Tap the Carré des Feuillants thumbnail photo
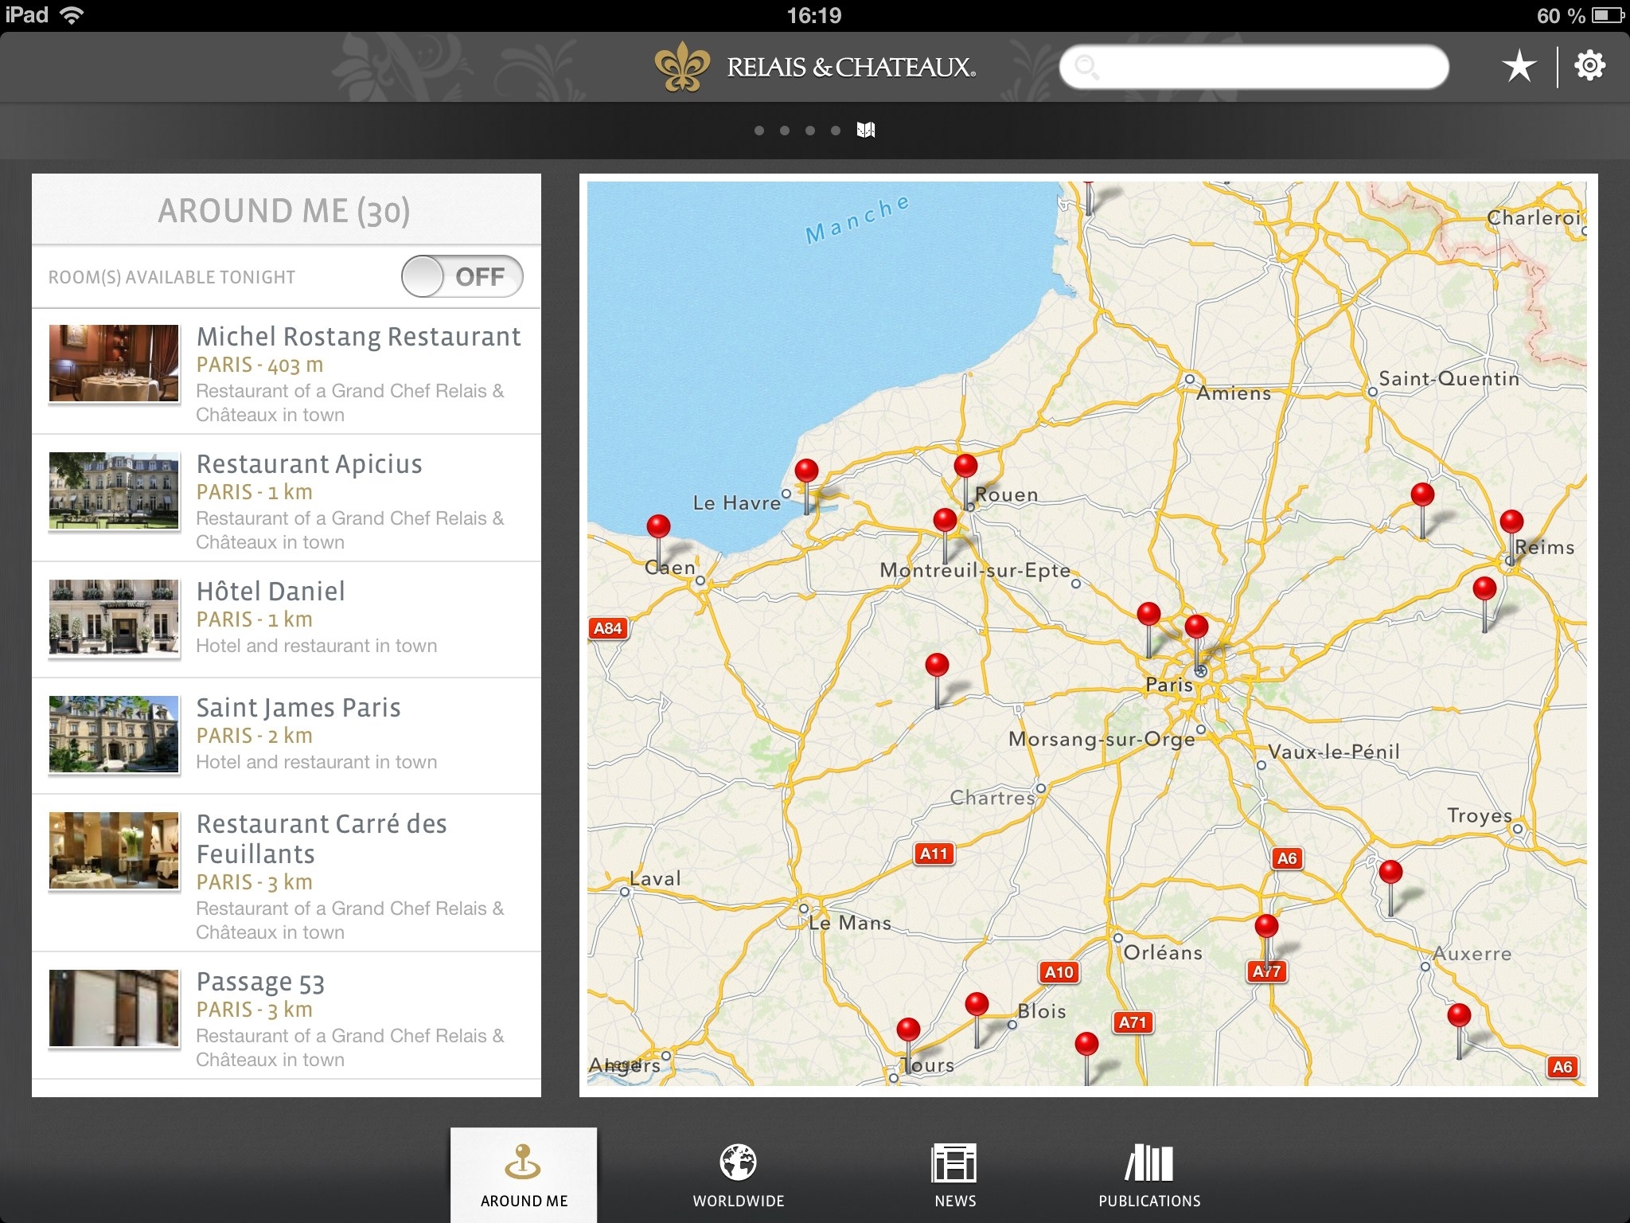 pyautogui.click(x=114, y=850)
